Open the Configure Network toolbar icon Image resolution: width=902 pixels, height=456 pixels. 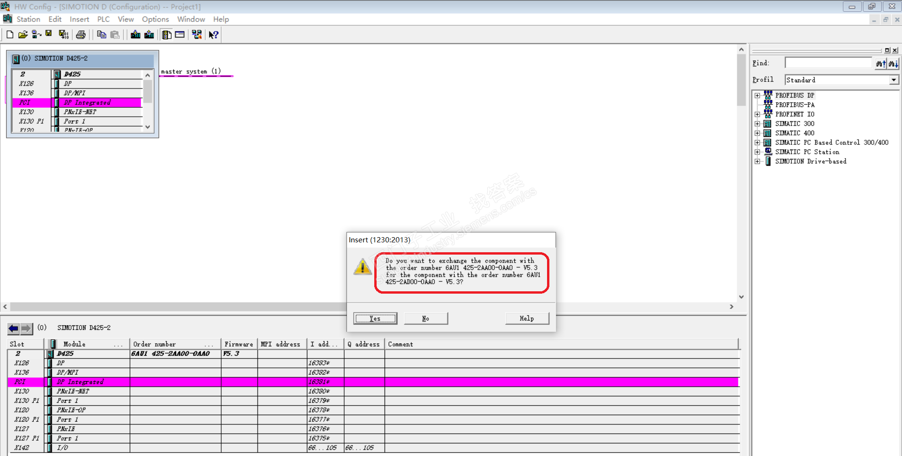[197, 34]
